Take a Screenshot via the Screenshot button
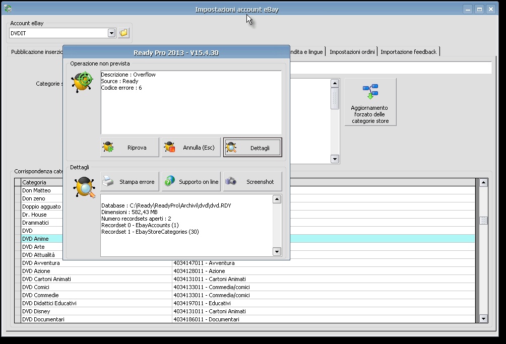 (252, 181)
